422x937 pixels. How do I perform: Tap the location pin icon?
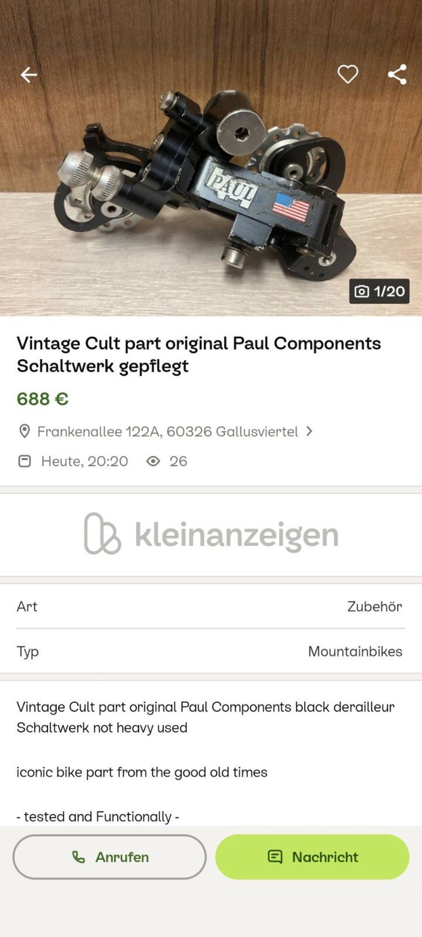click(25, 432)
